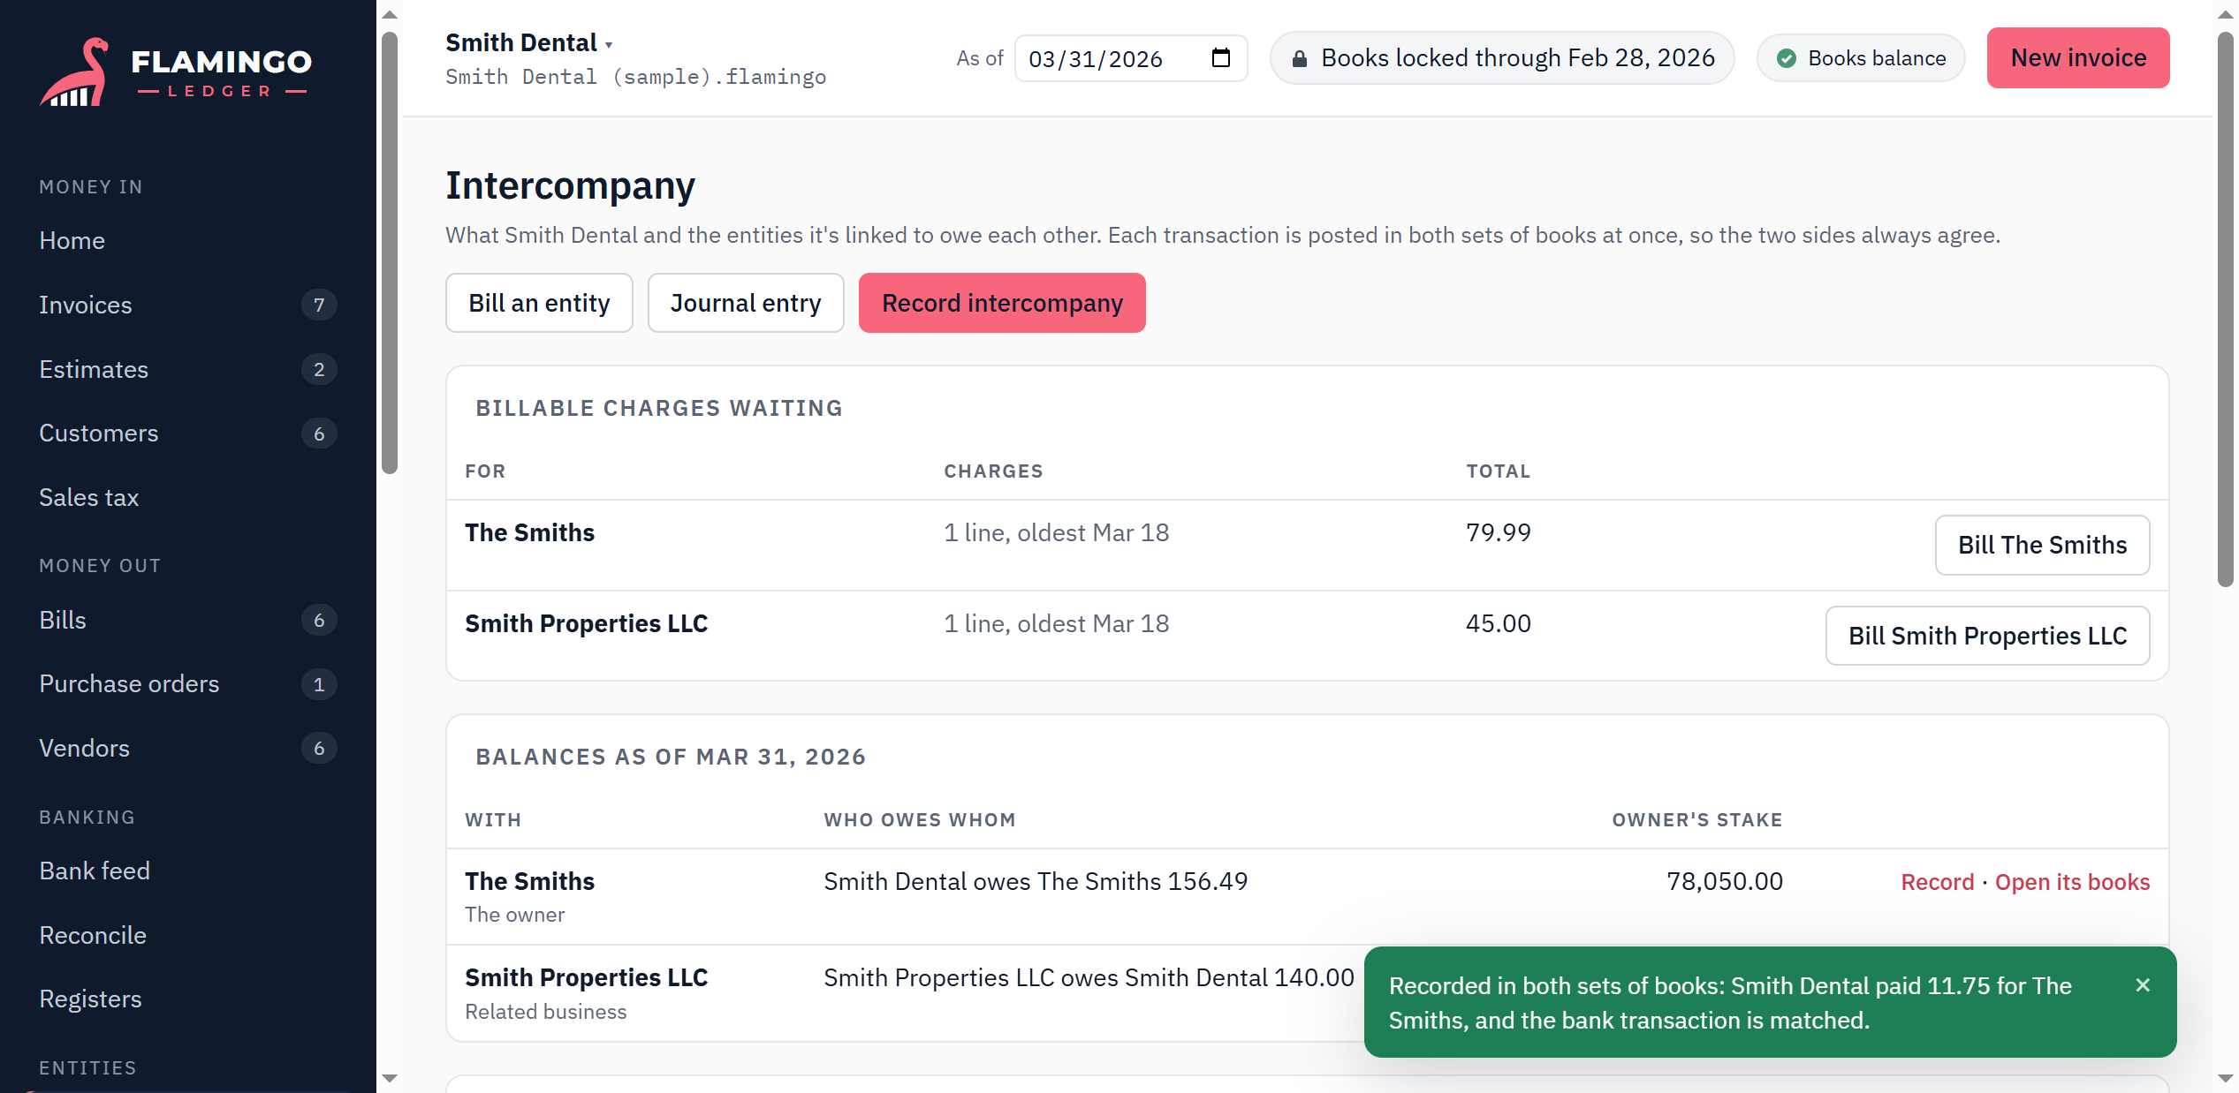Click Bill an entity button
2239x1093 pixels.
click(539, 303)
